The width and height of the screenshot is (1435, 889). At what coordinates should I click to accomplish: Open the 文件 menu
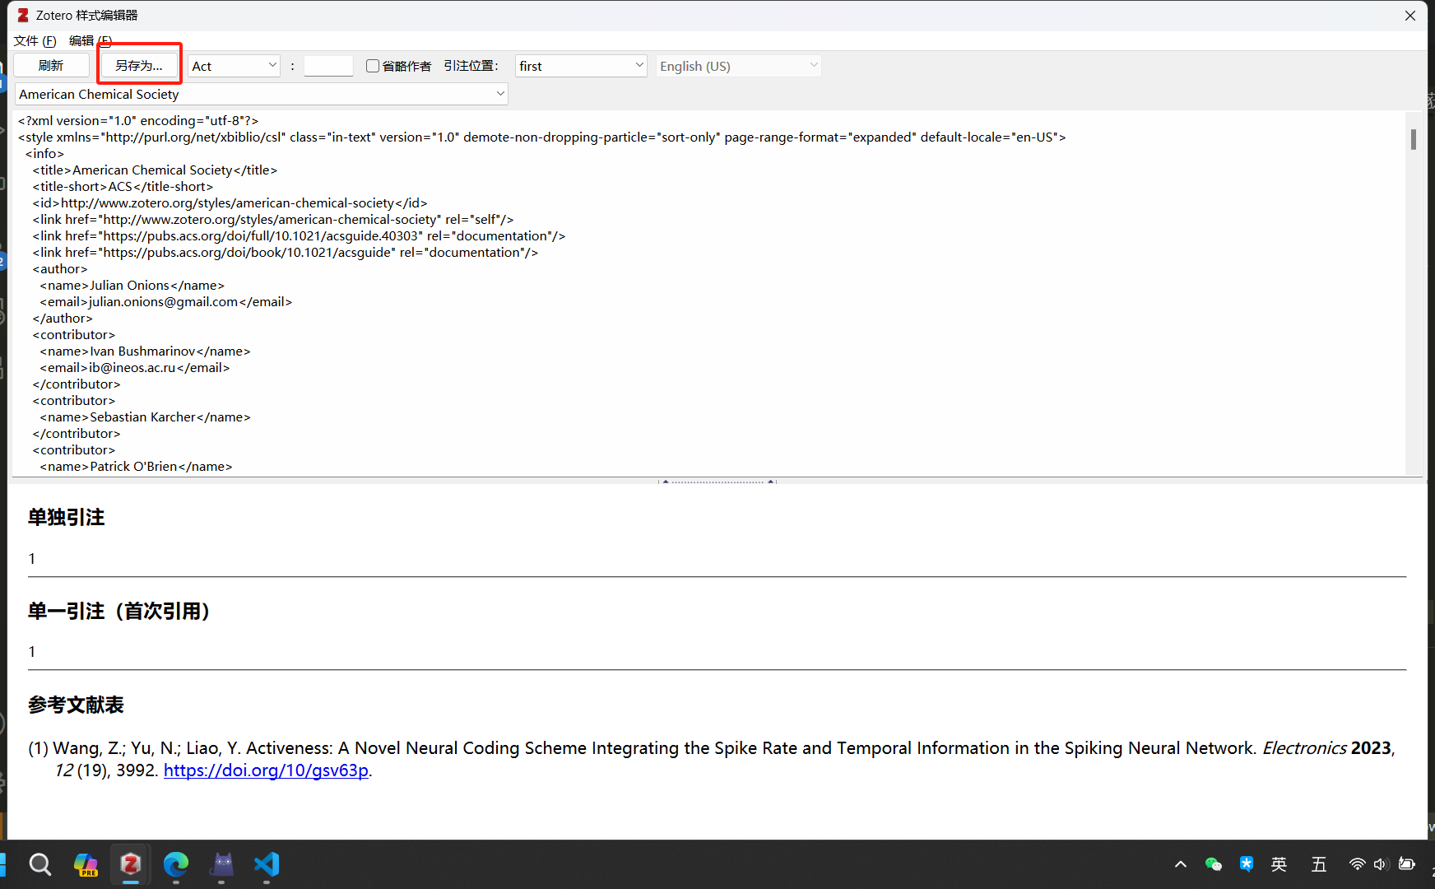pos(35,40)
